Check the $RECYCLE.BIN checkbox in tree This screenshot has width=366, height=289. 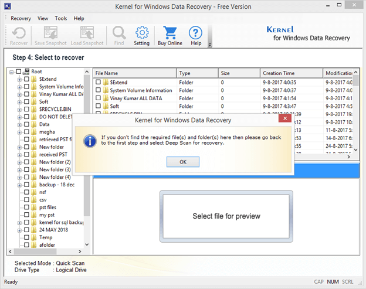click(x=26, y=109)
